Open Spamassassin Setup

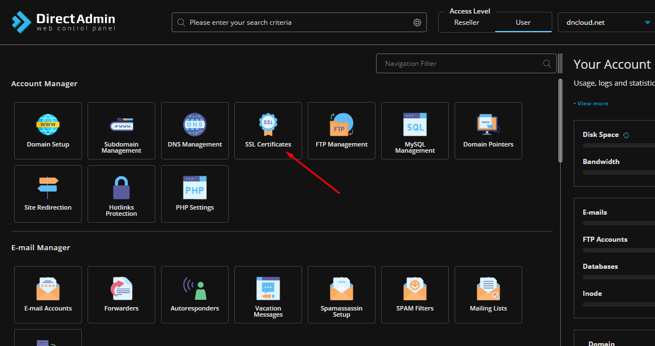coord(342,295)
